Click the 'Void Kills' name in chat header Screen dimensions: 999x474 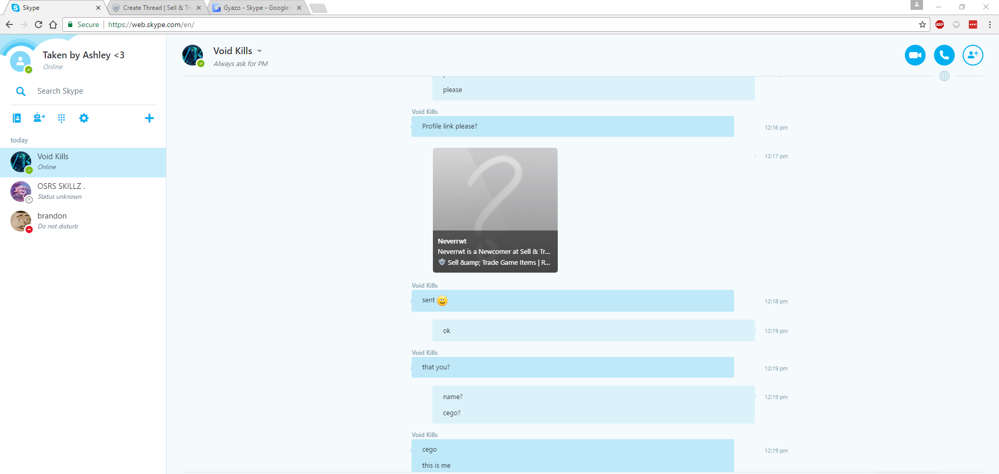[x=233, y=51]
